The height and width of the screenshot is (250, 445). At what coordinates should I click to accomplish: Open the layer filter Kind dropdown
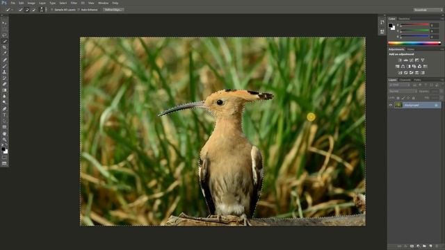399,85
